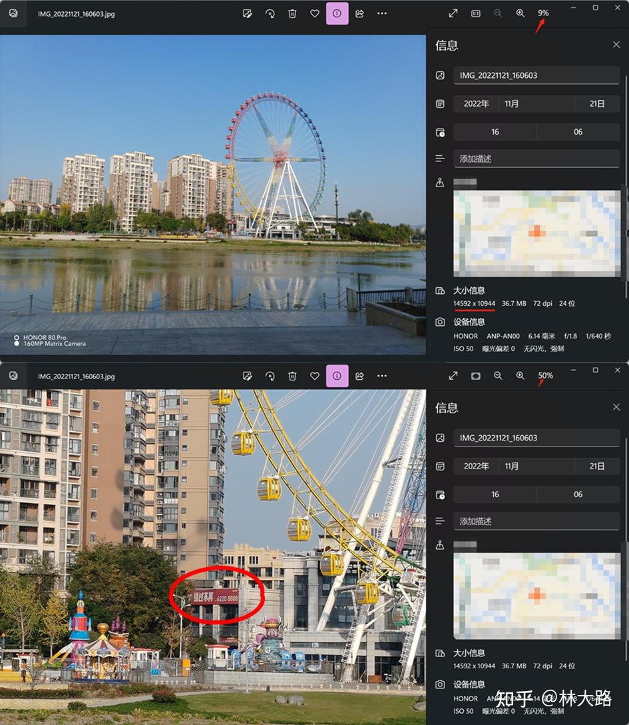Click hour 16 field in bottom info panel
629x725 pixels.
pyautogui.click(x=495, y=494)
